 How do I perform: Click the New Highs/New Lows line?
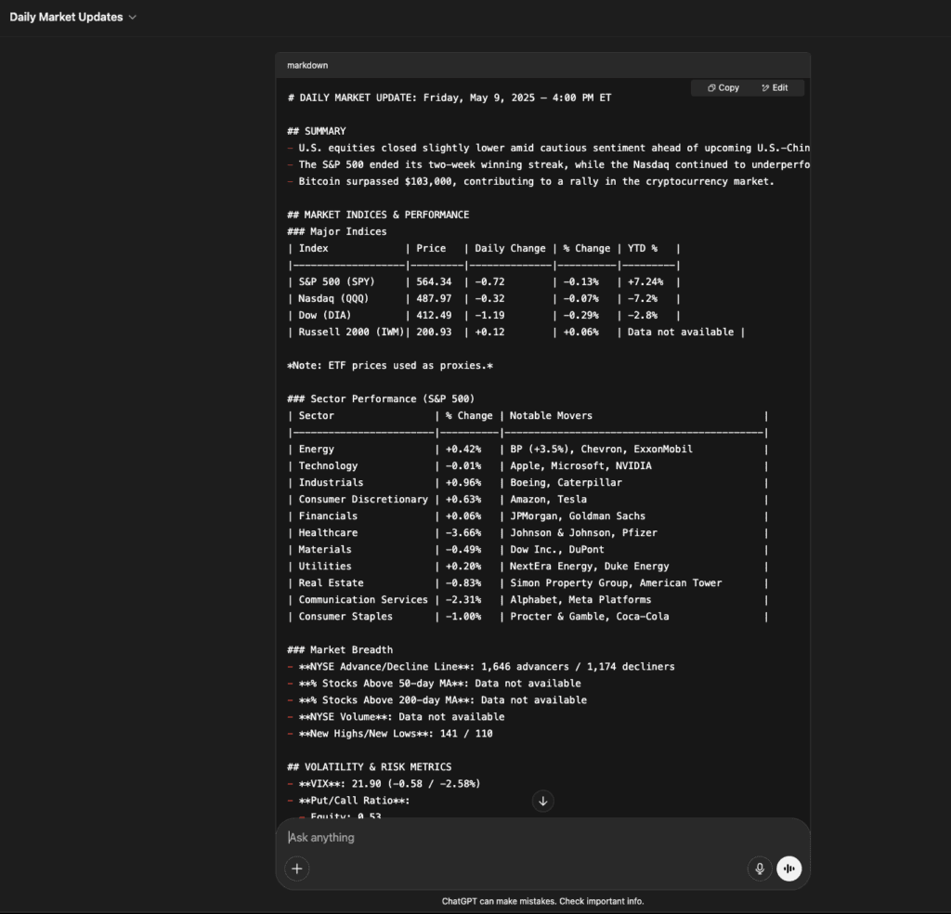point(390,734)
